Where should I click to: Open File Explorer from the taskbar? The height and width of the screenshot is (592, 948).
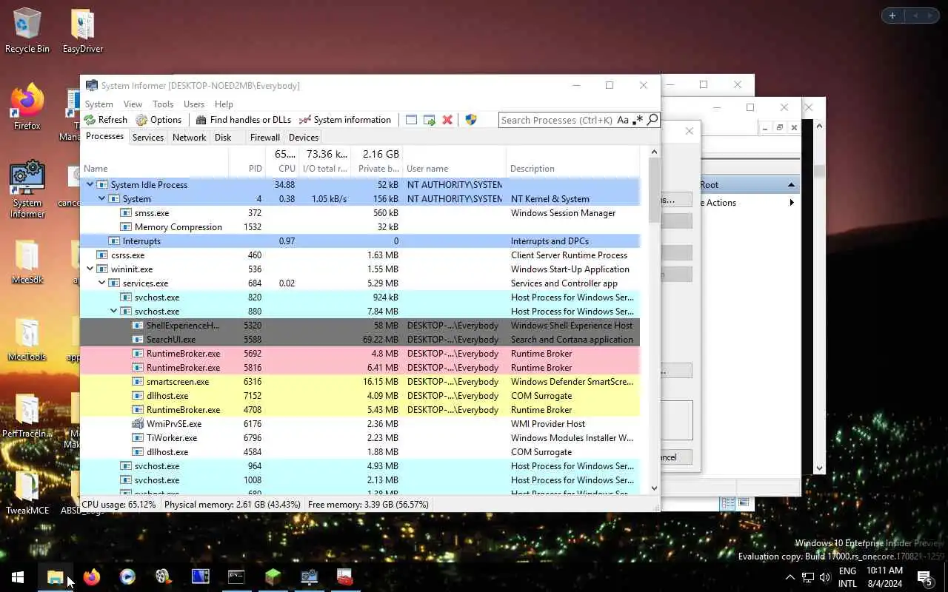click(x=55, y=577)
